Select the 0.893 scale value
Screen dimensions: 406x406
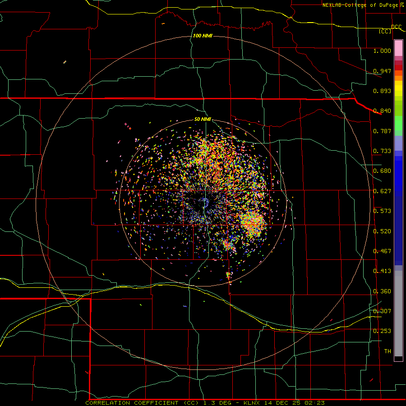[382, 91]
